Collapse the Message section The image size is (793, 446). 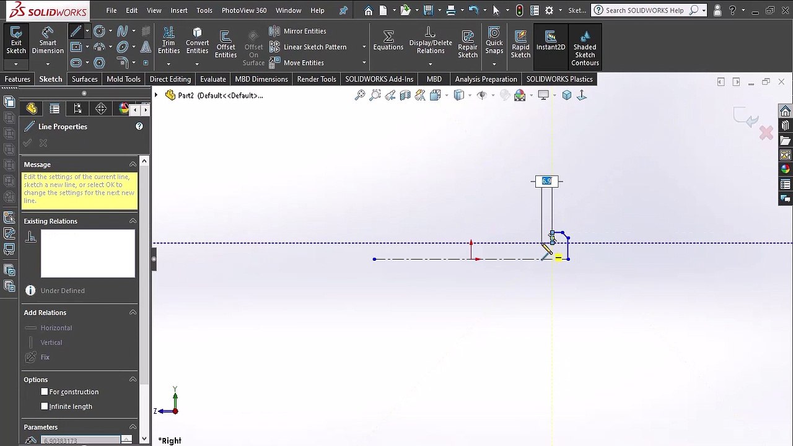tap(133, 165)
